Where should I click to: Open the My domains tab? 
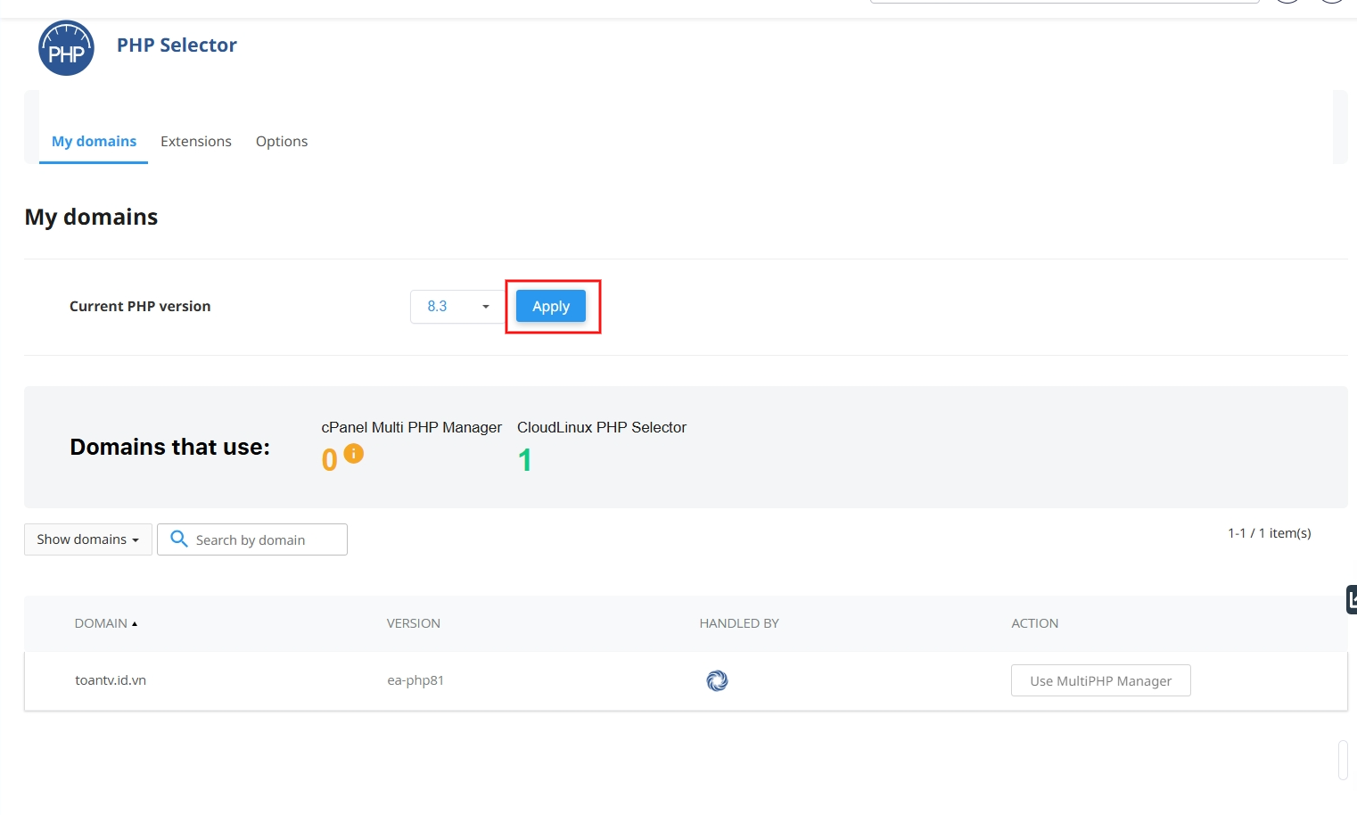coord(94,142)
